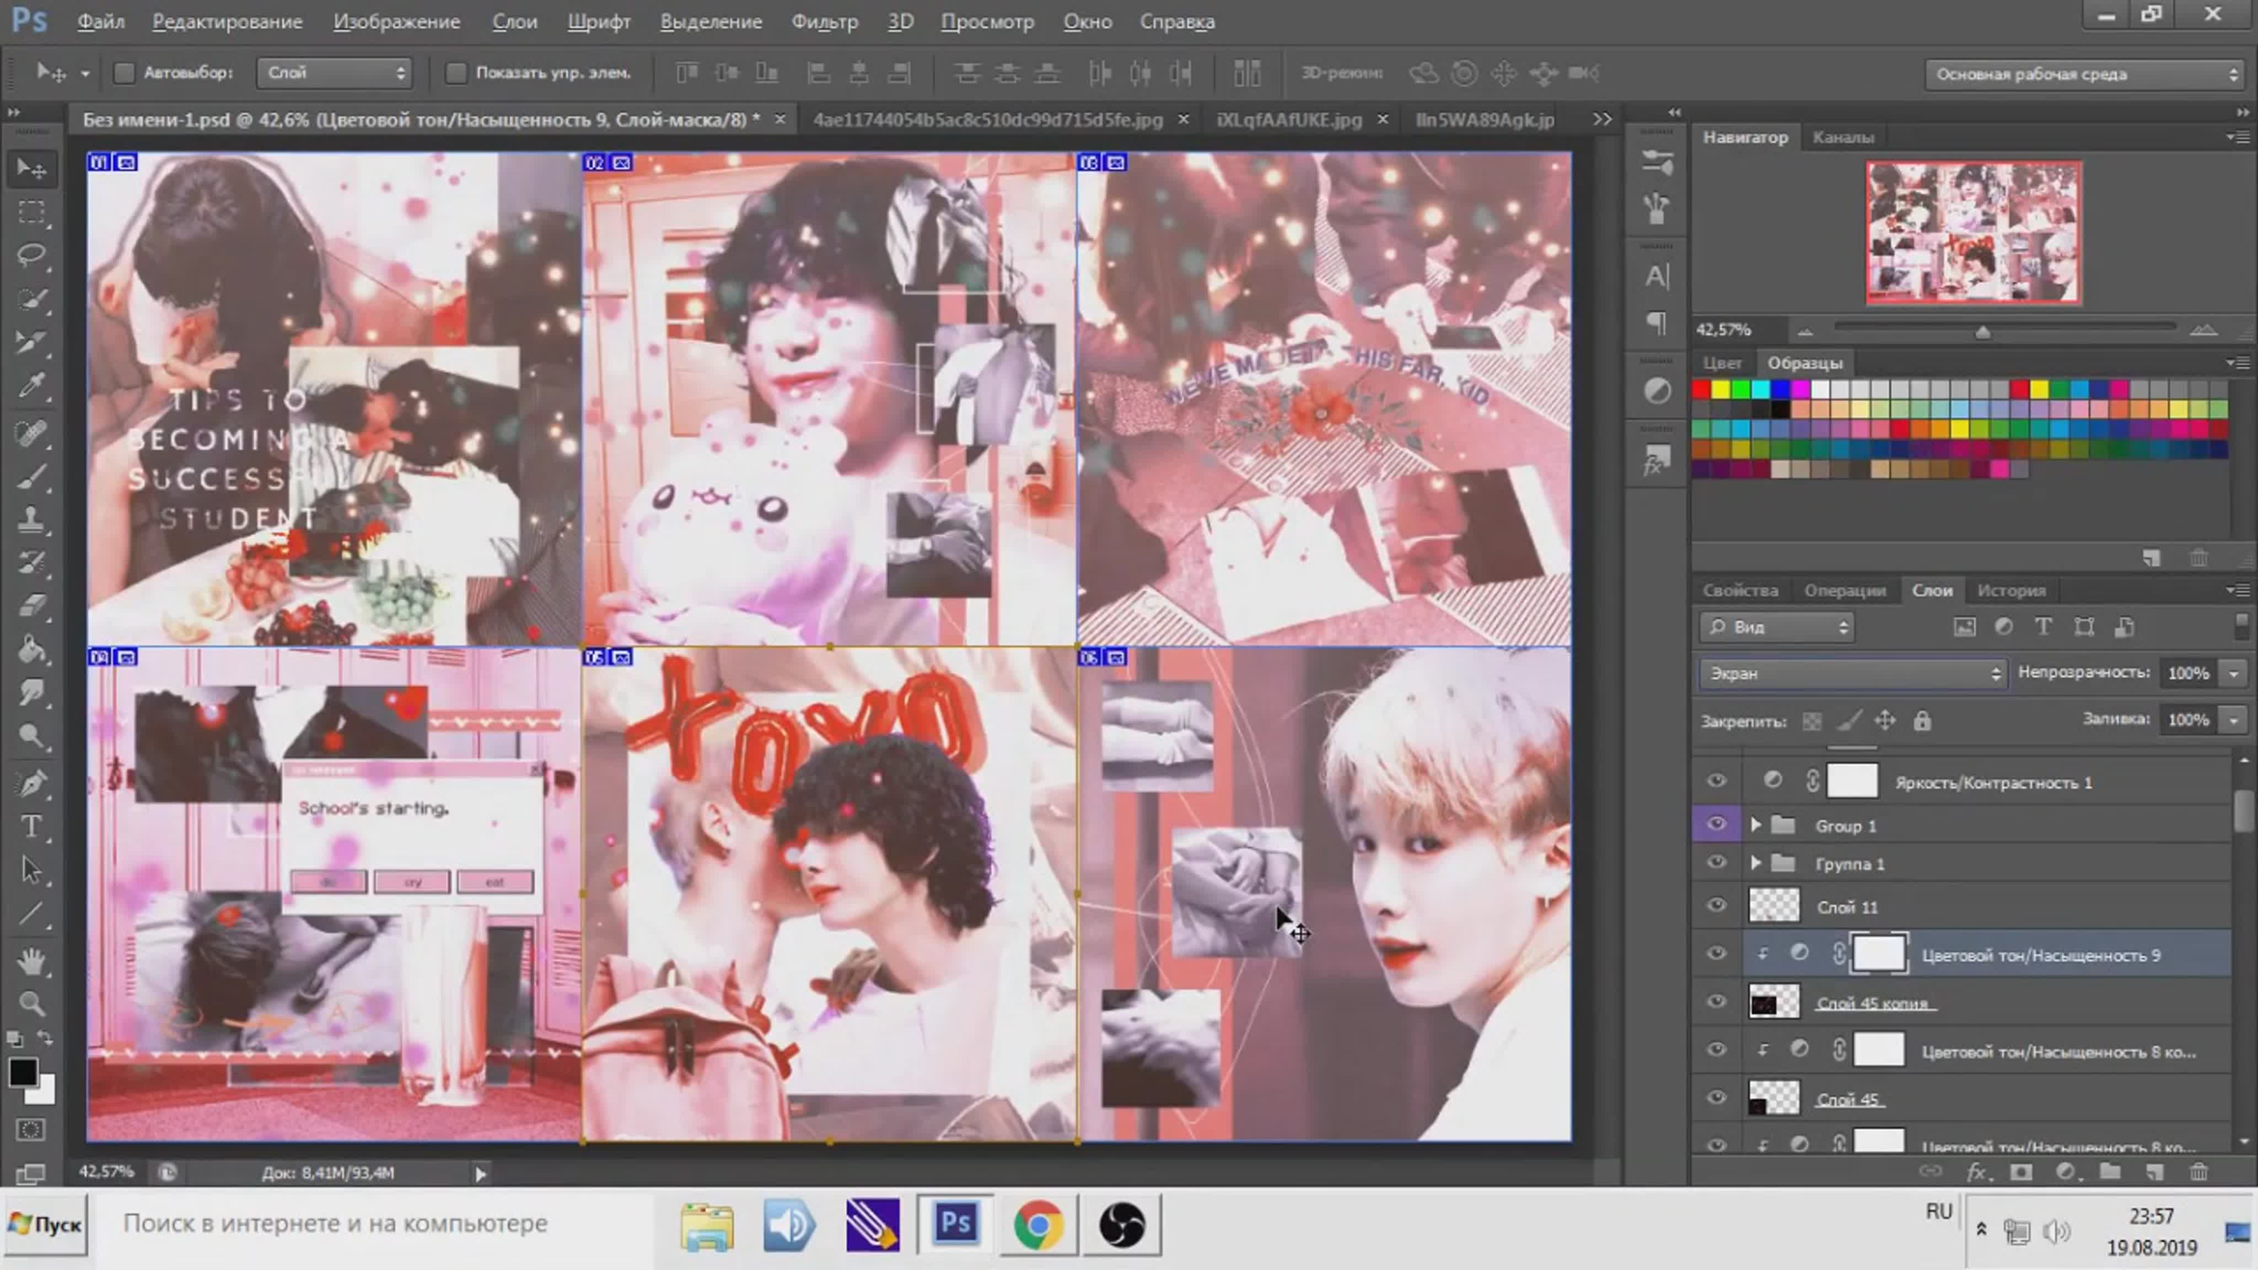Select the Pen tool

tap(31, 783)
